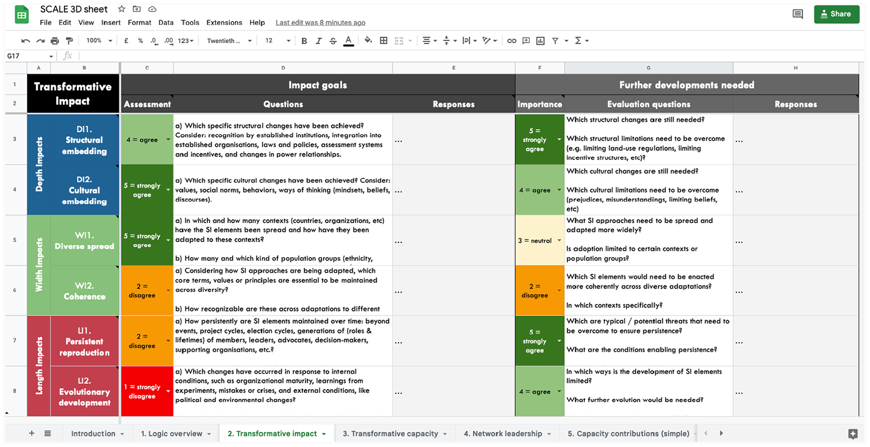Click the borders grid icon
The image size is (870, 447).
click(384, 40)
